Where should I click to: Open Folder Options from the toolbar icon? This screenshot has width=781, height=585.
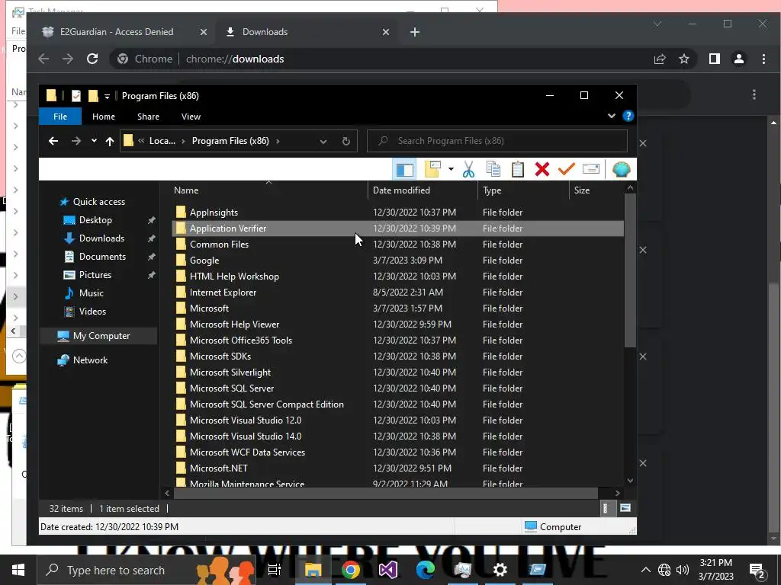[x=432, y=170]
